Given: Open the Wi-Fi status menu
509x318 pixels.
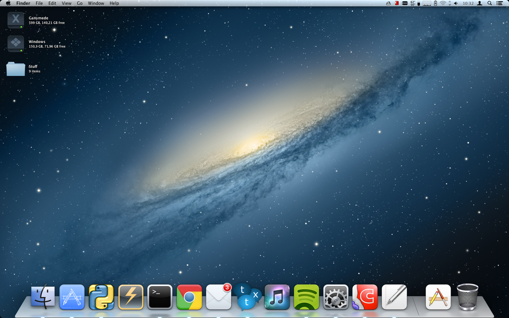Looking at the screenshot, I should (443, 3).
